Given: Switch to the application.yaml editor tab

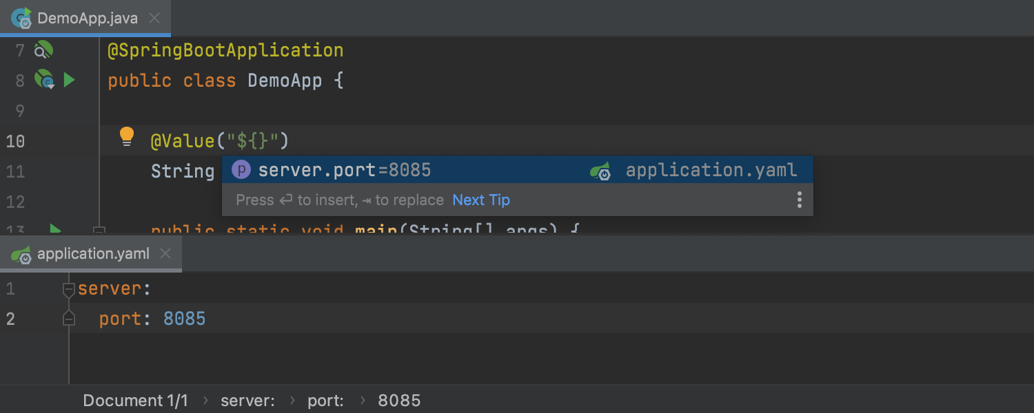Looking at the screenshot, I should tap(93, 254).
